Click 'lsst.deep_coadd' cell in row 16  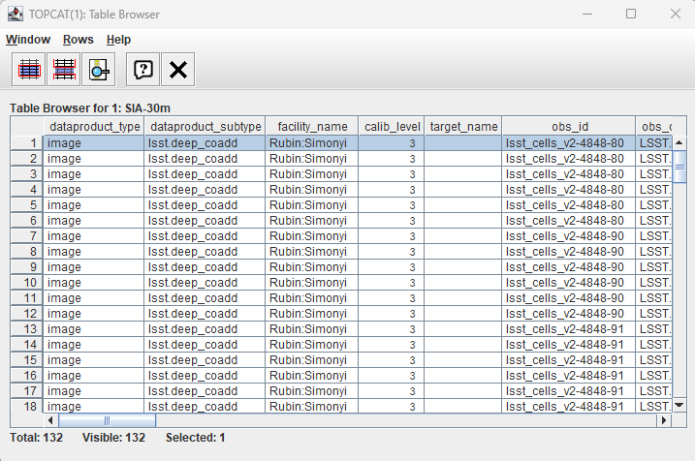point(205,376)
